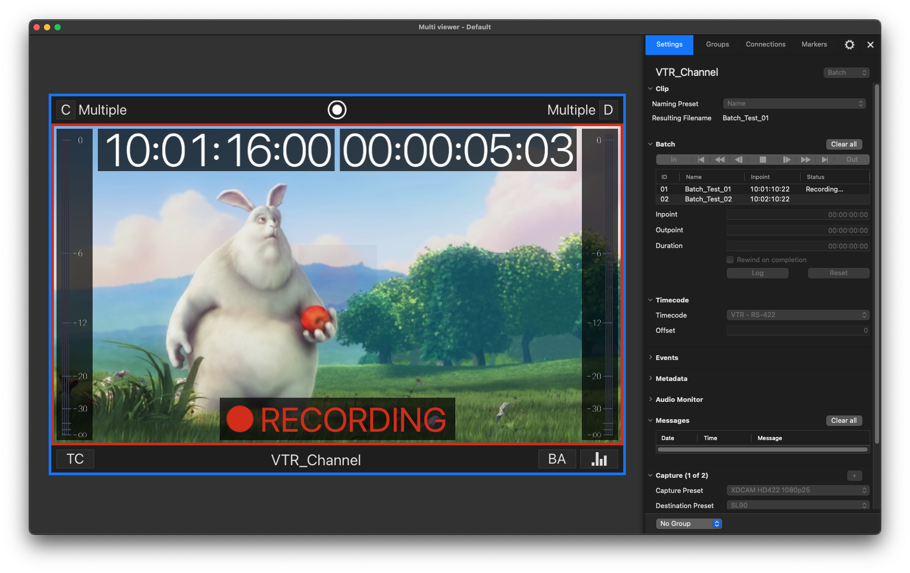The image size is (910, 573).
Task: Skip to the end with skip-forward
Action: 825,160
